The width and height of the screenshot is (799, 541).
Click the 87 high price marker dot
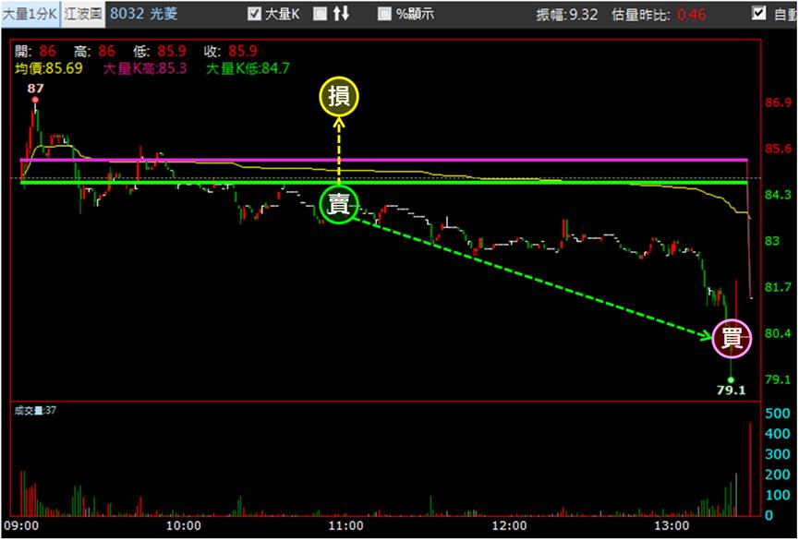[35, 100]
